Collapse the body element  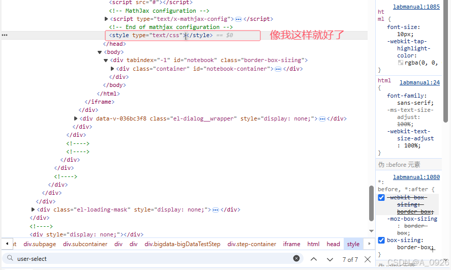100,52
